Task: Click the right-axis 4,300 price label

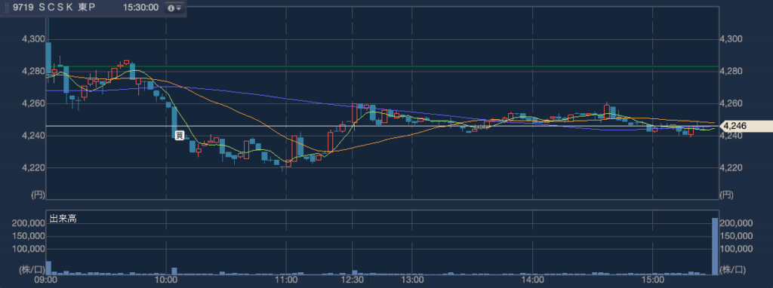Action: coord(730,39)
